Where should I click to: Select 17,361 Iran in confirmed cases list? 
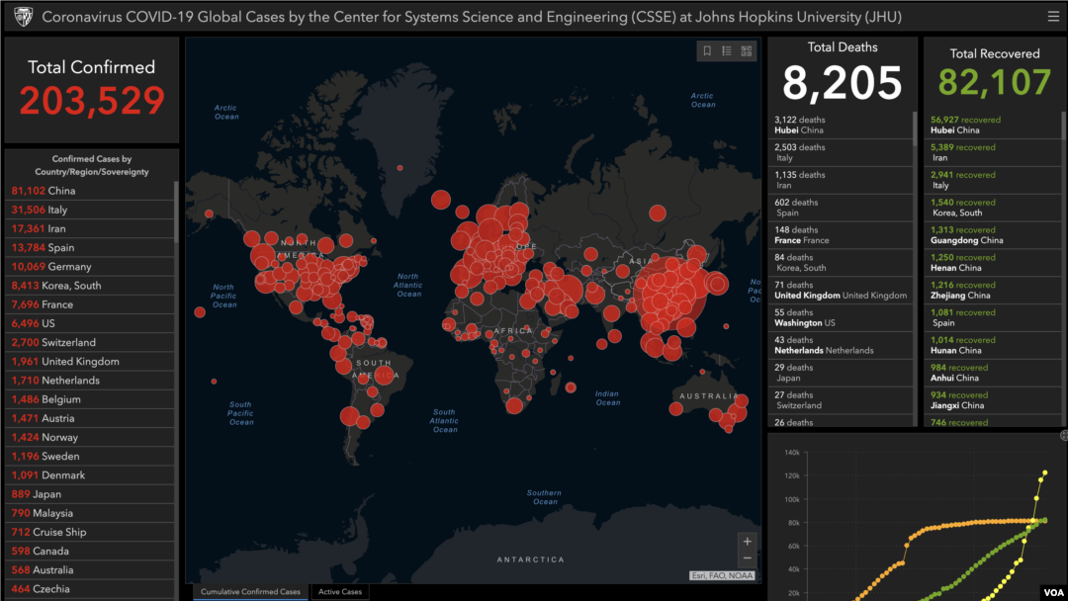[x=90, y=228]
